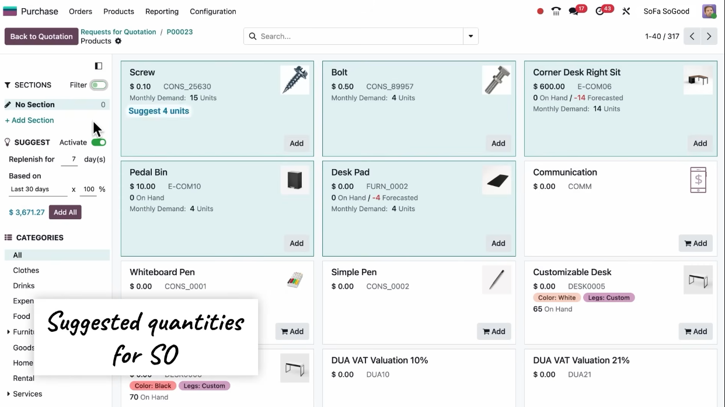The height and width of the screenshot is (407, 725).
Task: Turn off the Suggest Activate toggle
Action: (99, 142)
